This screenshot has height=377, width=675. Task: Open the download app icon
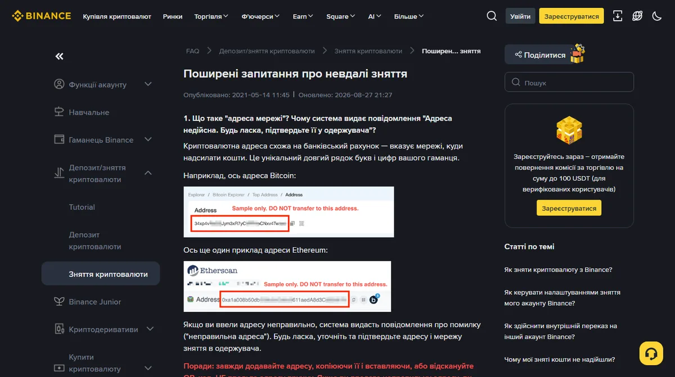pyautogui.click(x=618, y=16)
